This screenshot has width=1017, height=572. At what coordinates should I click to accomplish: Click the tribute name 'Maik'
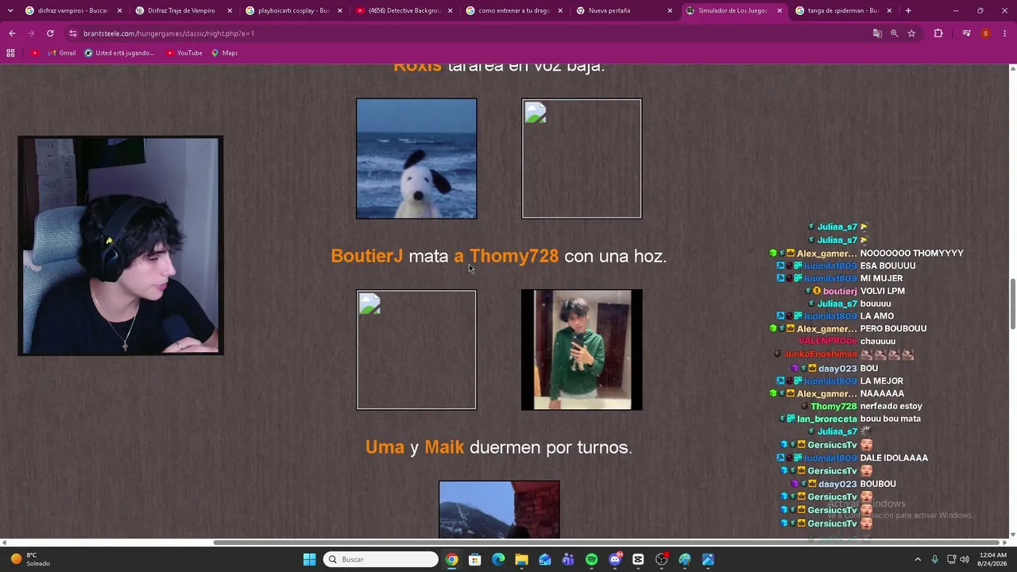[x=444, y=447]
